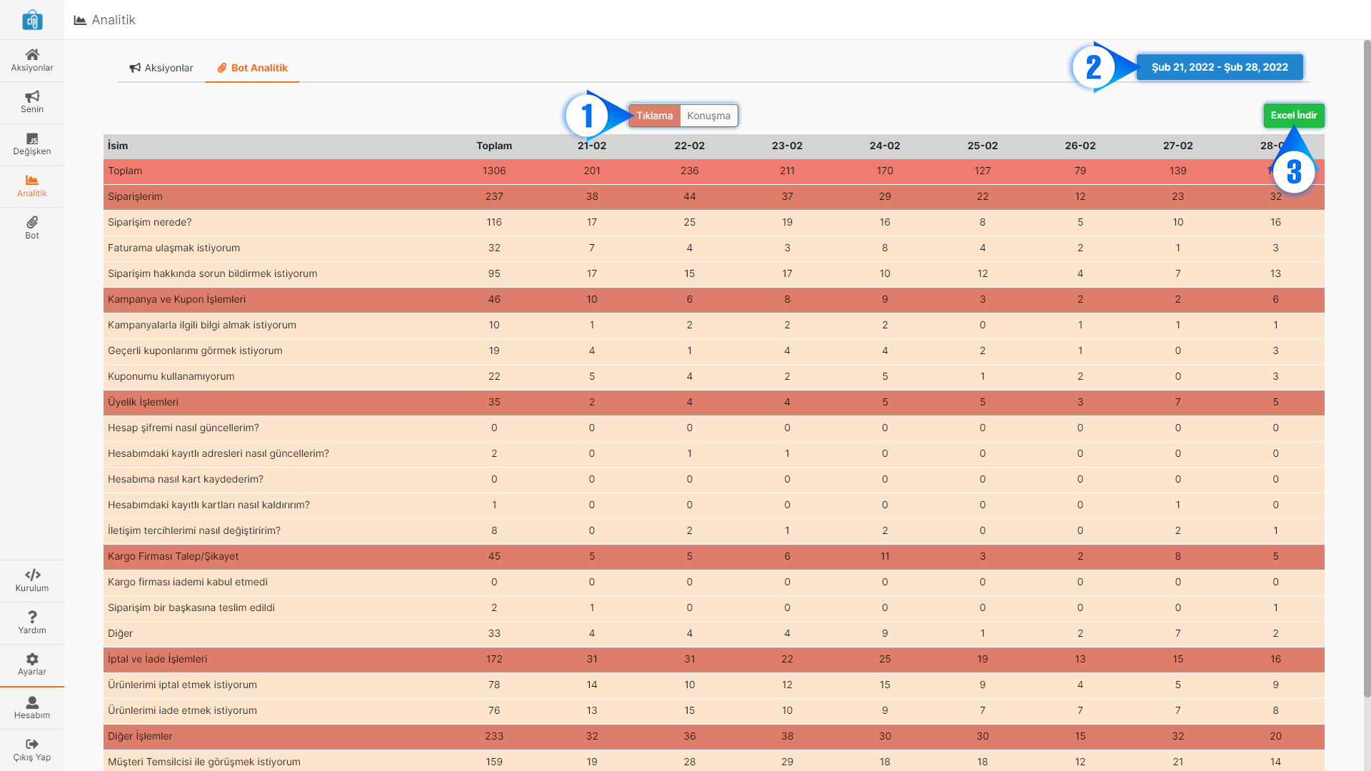Click the app logo at top left
The height and width of the screenshot is (771, 1371).
pos(32,20)
